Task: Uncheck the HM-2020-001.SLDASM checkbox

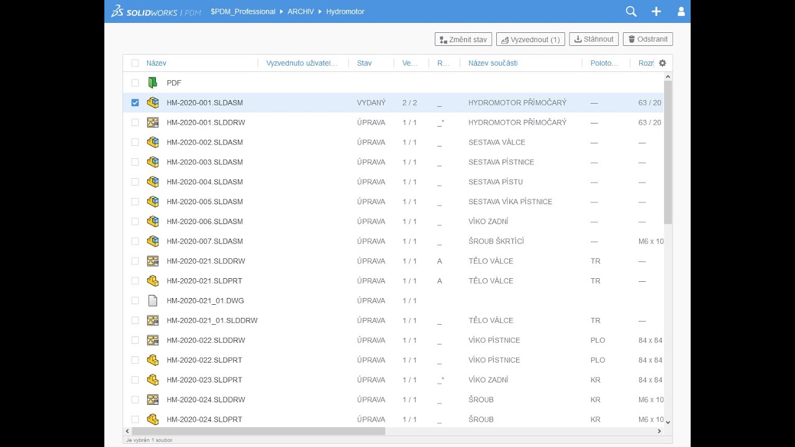Action: [x=135, y=102]
